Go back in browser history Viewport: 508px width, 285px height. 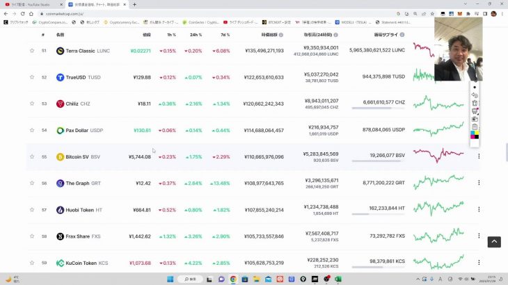(6, 14)
